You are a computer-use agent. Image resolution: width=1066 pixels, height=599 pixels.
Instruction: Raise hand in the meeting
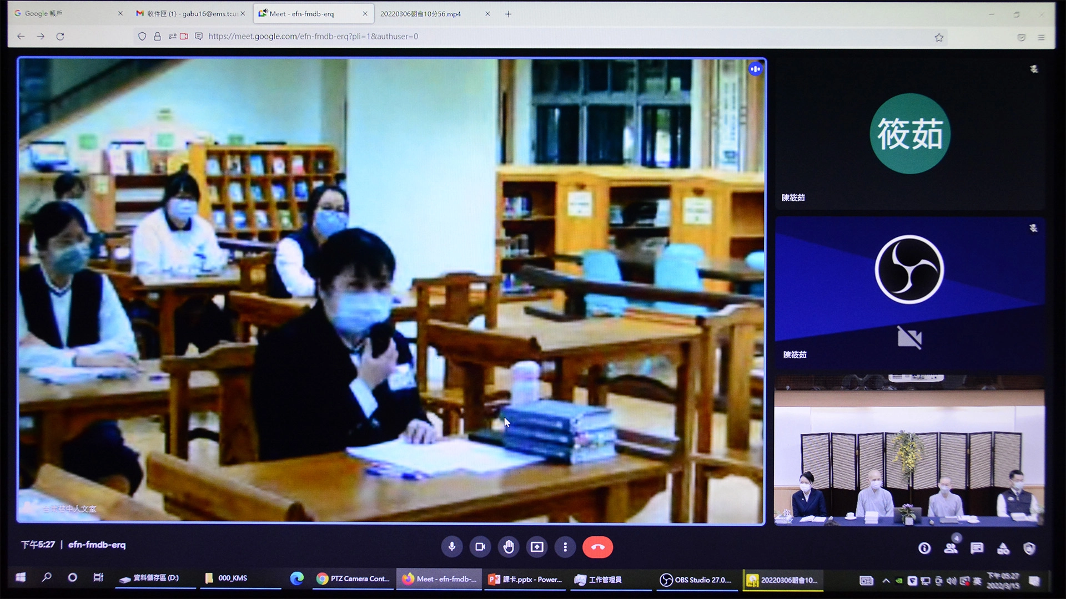click(509, 547)
